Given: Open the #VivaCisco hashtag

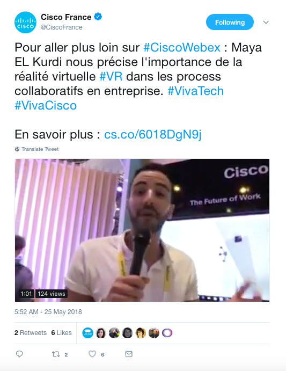Looking at the screenshot, I should click(x=46, y=106).
